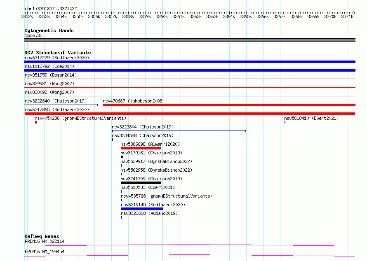The width and height of the screenshot is (367, 261).
Task: Open nsv5562958 (ByrskaBishop2022) label
Action: [156, 170]
